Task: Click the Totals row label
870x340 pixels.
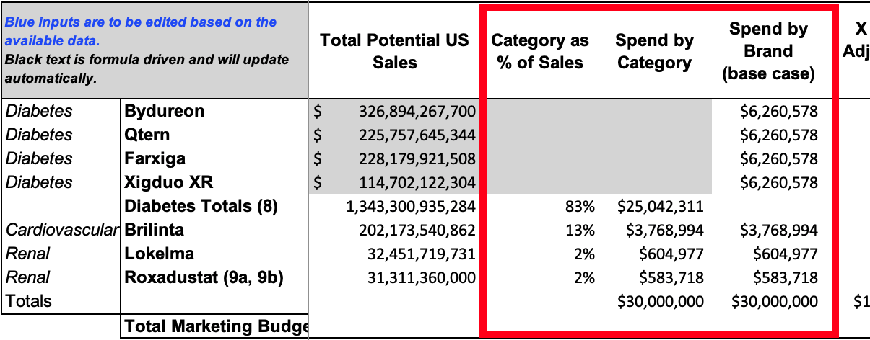Action: (61, 300)
